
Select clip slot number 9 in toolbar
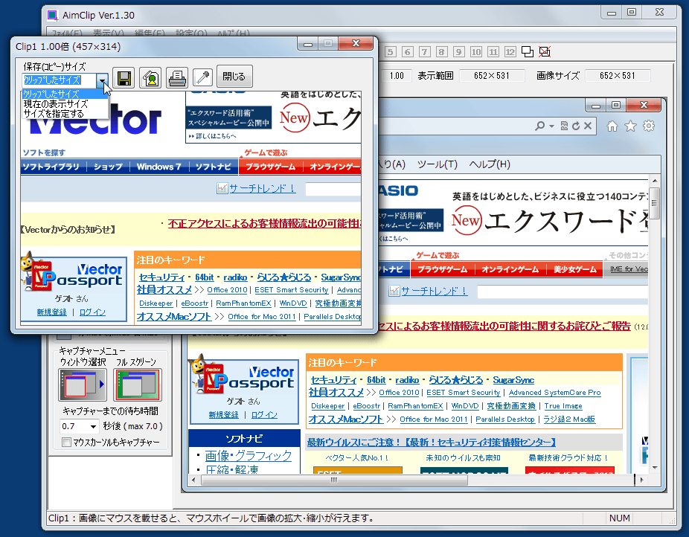(x=459, y=52)
